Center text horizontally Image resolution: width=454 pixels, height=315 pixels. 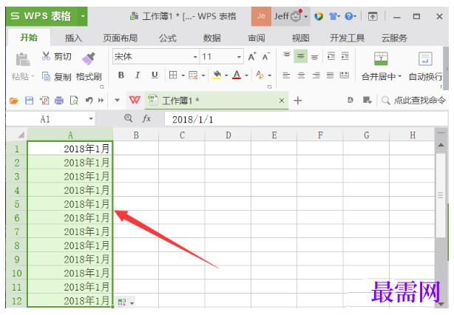pyautogui.click(x=301, y=75)
